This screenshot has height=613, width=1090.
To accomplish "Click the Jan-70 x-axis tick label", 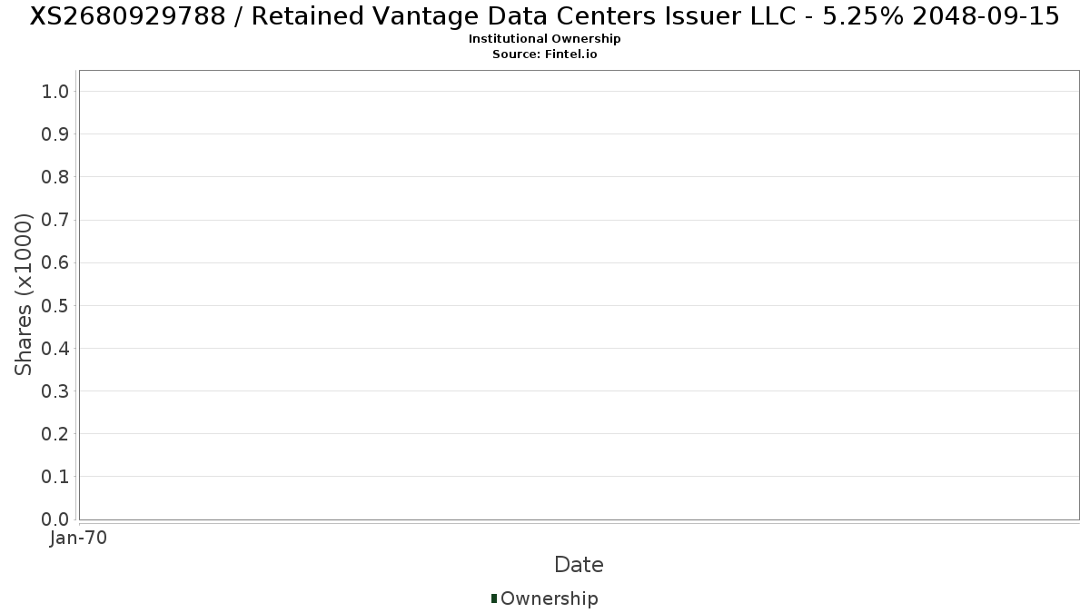I will click(x=79, y=539).
